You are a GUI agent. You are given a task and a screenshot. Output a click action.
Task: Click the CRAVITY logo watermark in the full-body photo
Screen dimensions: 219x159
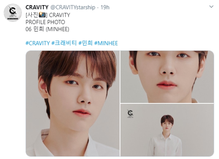130,114
